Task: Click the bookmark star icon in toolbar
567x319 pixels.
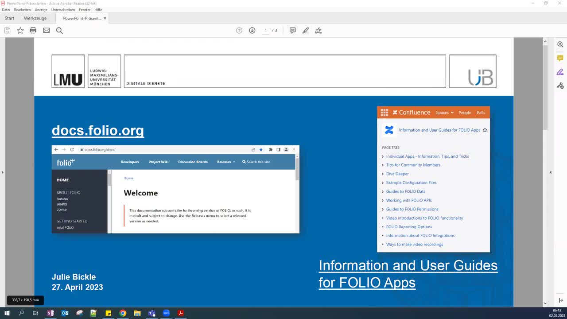Action: tap(20, 31)
